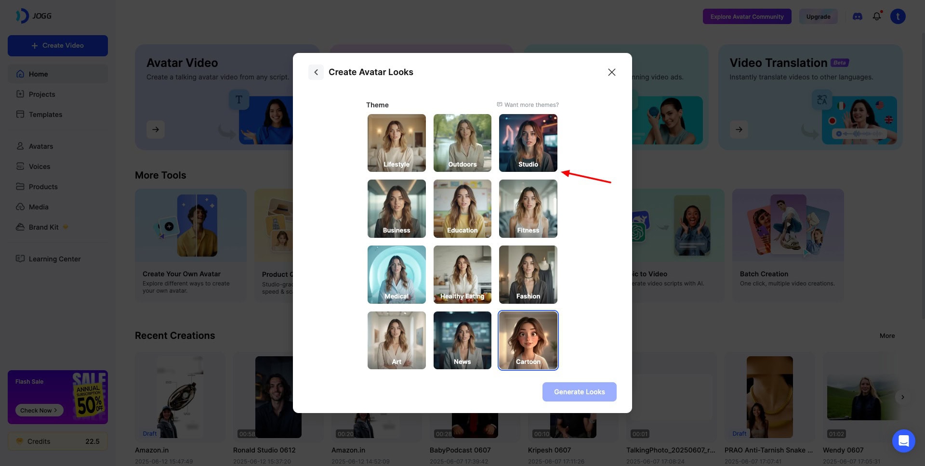
Task: Click Check Now on Flash Sale banner
Action: [x=39, y=410]
